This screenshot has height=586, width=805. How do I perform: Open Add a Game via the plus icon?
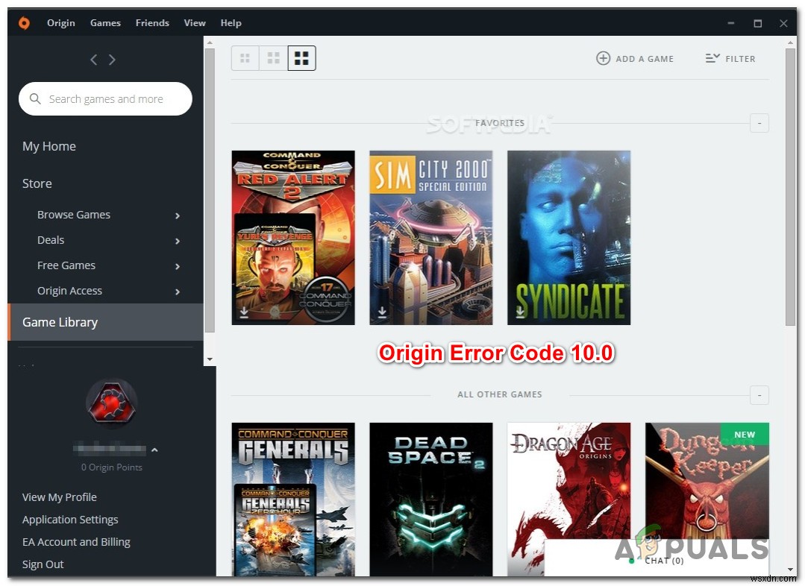pyautogui.click(x=603, y=58)
